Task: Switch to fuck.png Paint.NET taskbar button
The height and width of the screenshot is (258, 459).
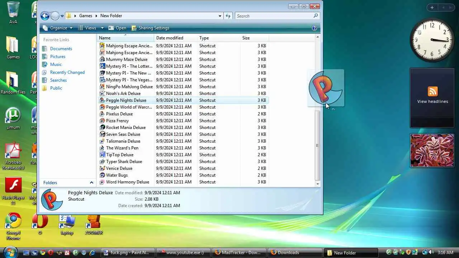Action: click(129, 253)
